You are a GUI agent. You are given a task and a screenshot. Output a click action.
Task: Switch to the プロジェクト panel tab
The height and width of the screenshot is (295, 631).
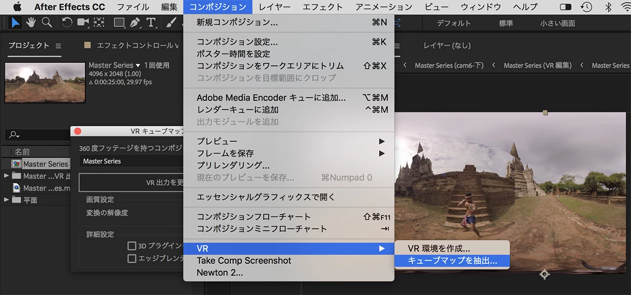point(29,45)
